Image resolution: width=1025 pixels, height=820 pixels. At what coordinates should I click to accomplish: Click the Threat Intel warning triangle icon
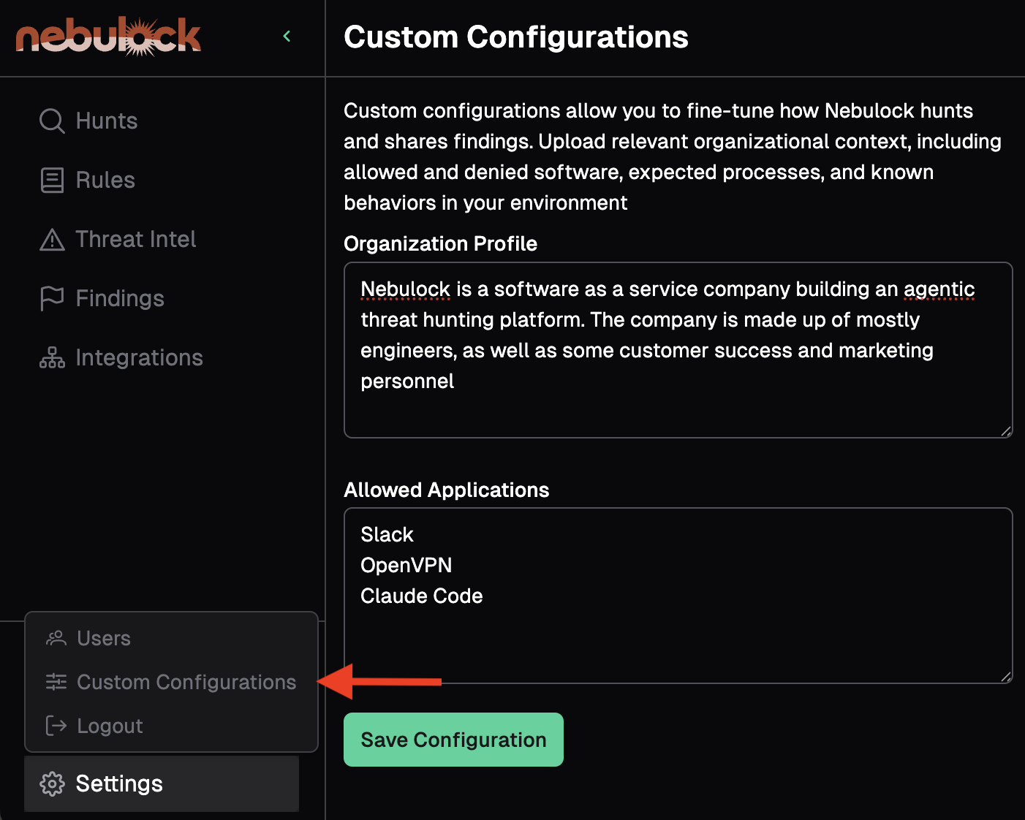coord(52,240)
